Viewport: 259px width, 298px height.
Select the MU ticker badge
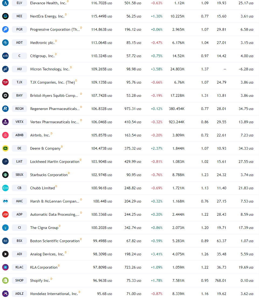point(19,69)
